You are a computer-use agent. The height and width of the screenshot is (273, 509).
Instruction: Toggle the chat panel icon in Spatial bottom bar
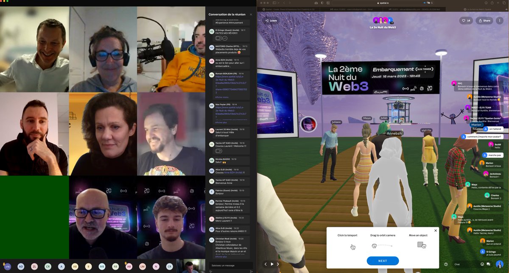pyautogui.click(x=489, y=264)
